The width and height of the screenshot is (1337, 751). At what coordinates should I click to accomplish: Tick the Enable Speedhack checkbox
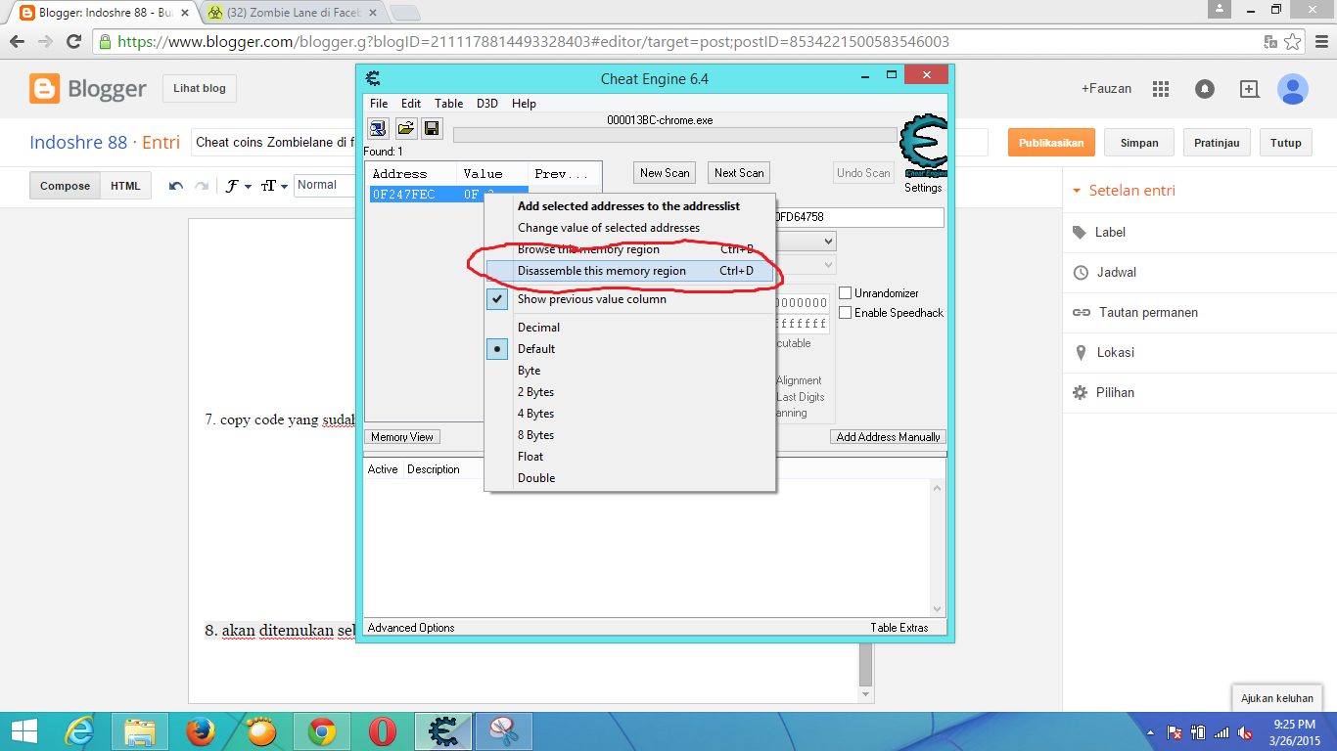coord(846,313)
